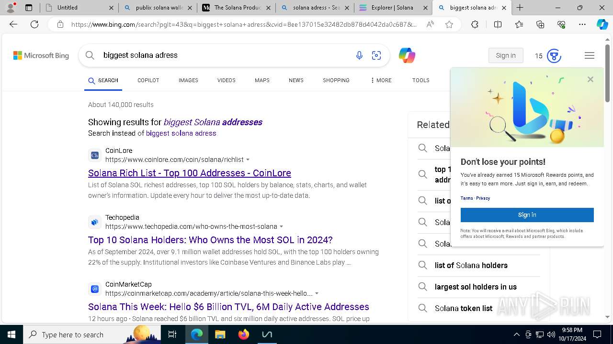
Task: Open Top 10 Solana Holders result
Action: (210, 240)
